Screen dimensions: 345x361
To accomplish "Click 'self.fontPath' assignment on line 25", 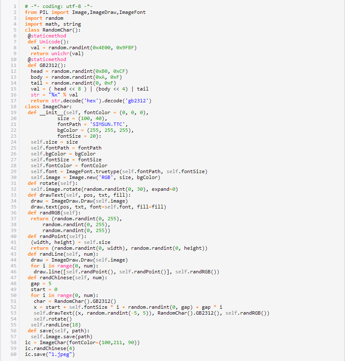I will pyautogui.click(x=50, y=148).
